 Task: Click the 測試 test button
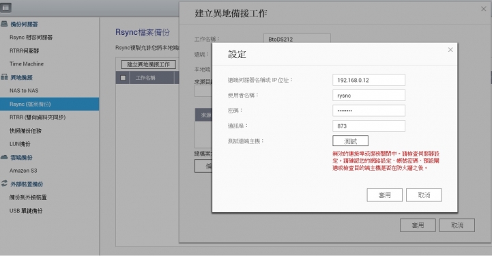click(350, 141)
